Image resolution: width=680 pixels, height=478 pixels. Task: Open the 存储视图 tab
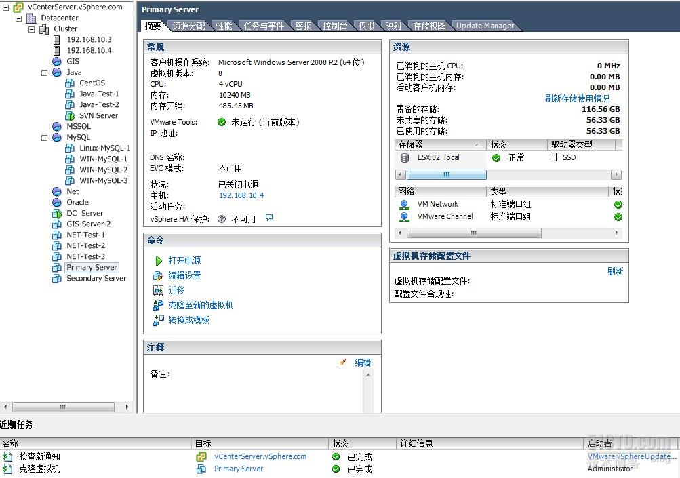point(429,26)
